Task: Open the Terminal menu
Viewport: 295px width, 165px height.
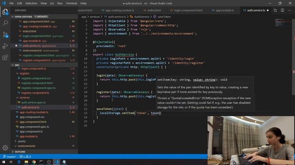Action: click(71, 3)
